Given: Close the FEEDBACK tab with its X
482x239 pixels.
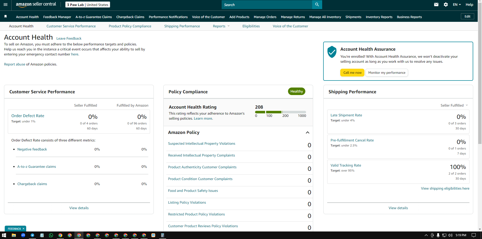Looking at the screenshot, I should click(x=23, y=229).
